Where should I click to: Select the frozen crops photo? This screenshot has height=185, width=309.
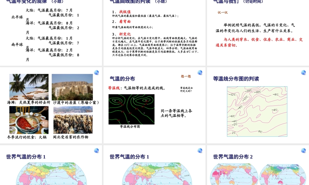point(73,120)
